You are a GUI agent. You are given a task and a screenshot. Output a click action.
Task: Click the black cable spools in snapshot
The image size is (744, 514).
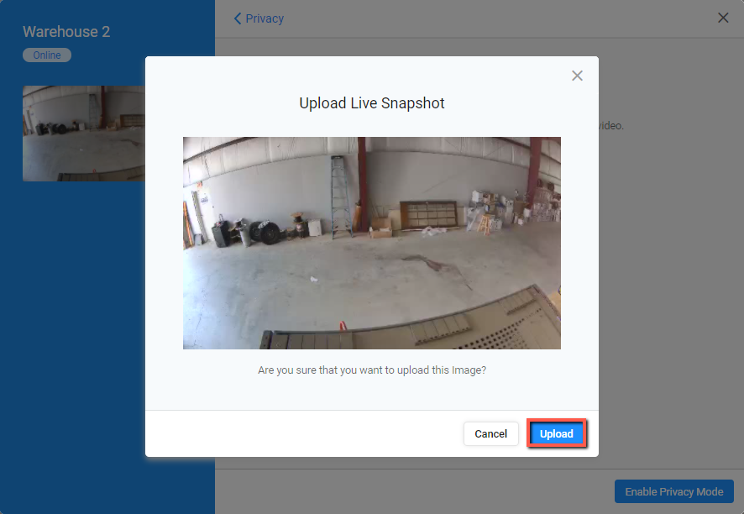point(268,232)
